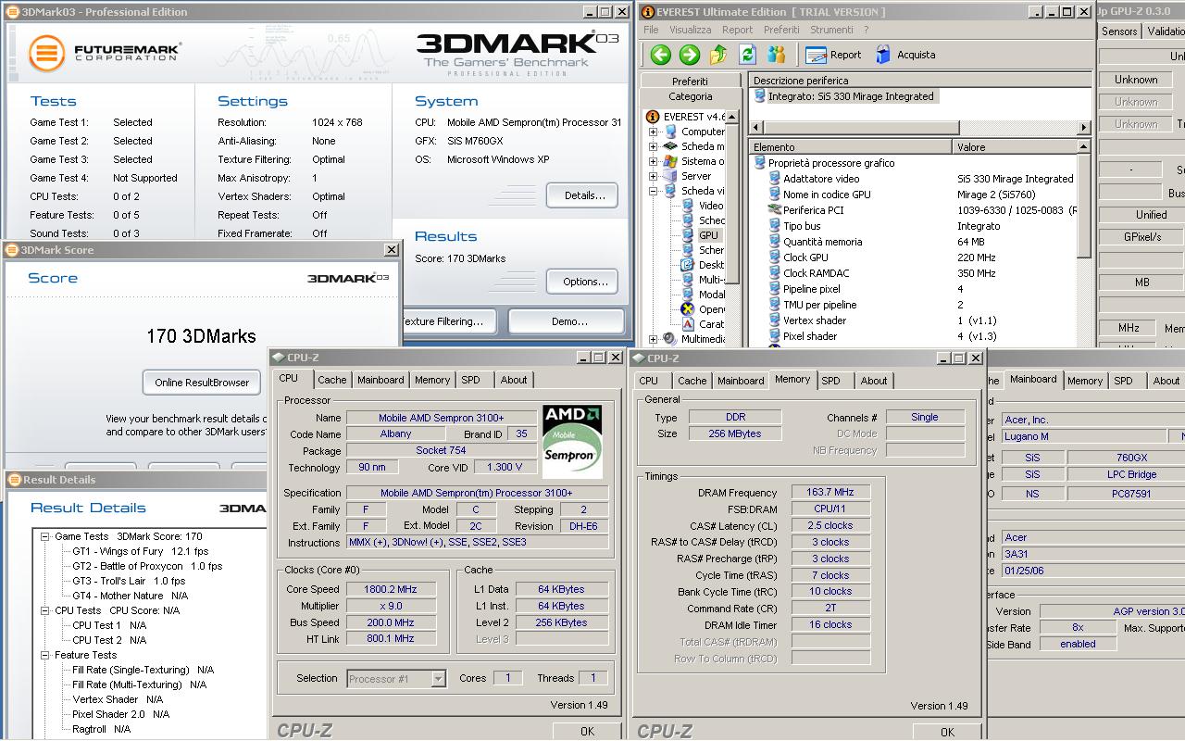Click the Elemento column header in EVEREST
Image resolution: width=1185 pixels, height=741 pixels.
click(850, 147)
